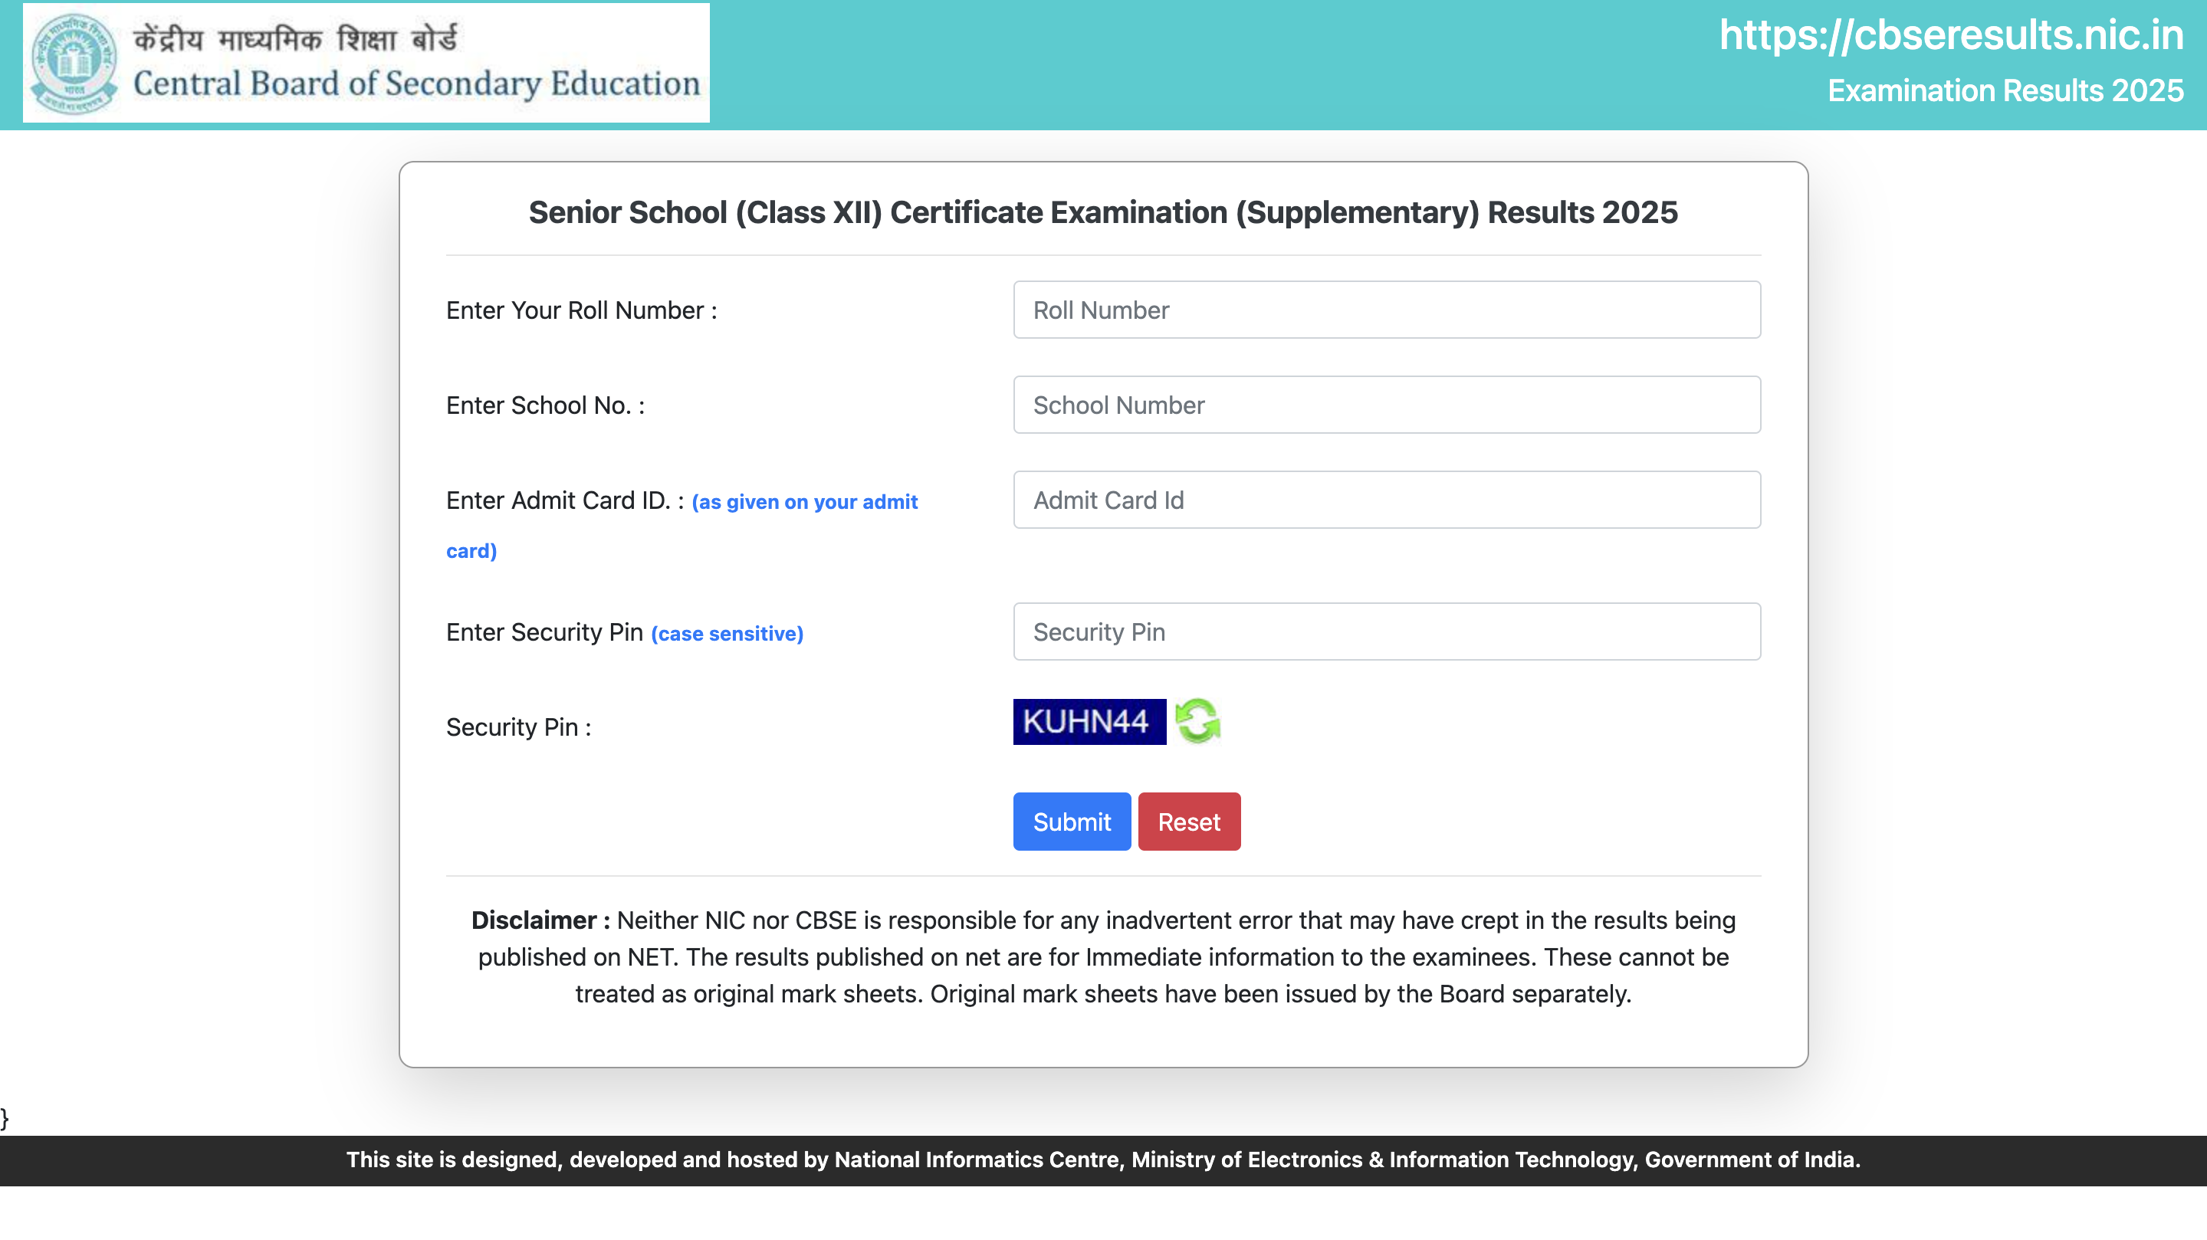Click the Disclaimer paragraph text
The image size is (2207, 1240).
[x=1104, y=956]
